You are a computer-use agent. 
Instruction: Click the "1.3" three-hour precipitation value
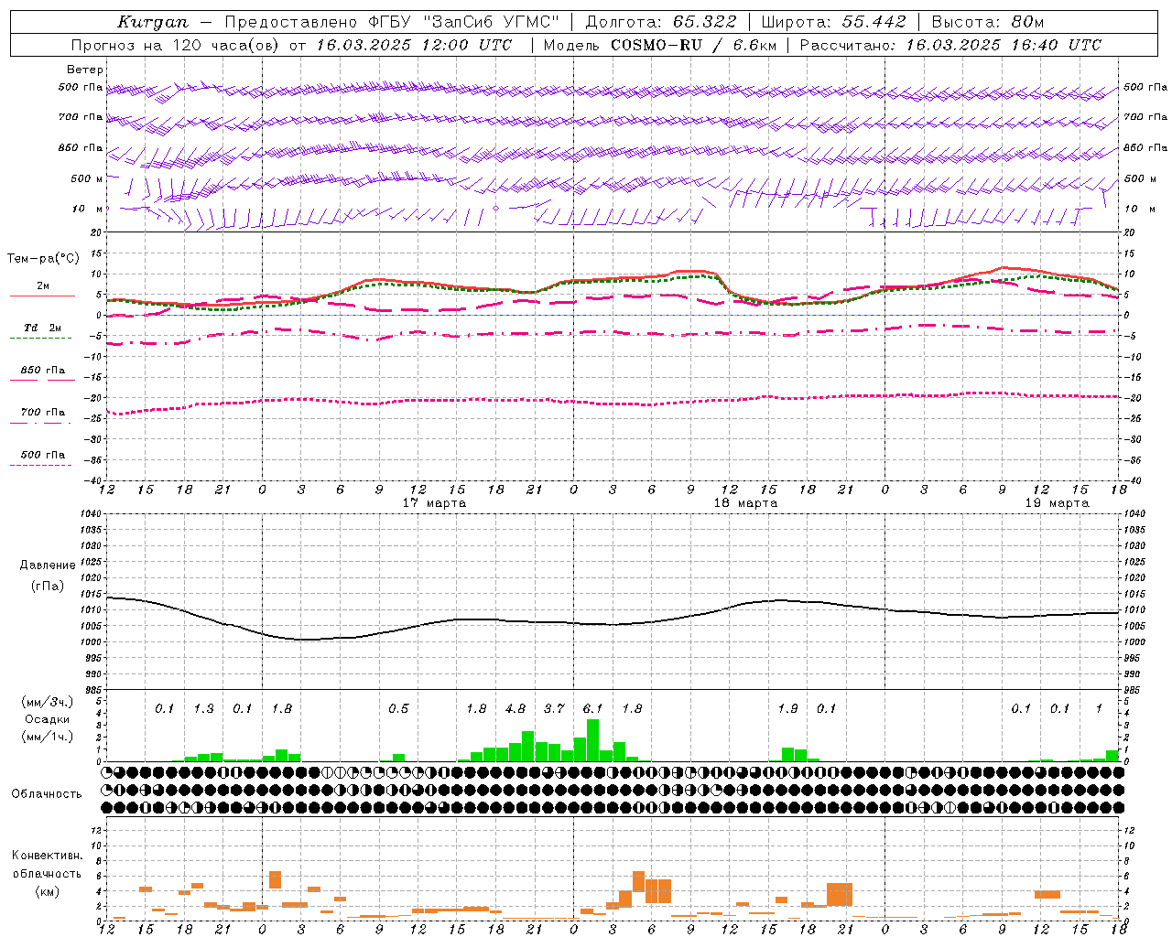(203, 709)
